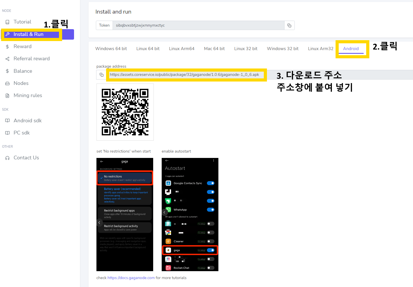Click the Referral reward share icon

pos(7,59)
